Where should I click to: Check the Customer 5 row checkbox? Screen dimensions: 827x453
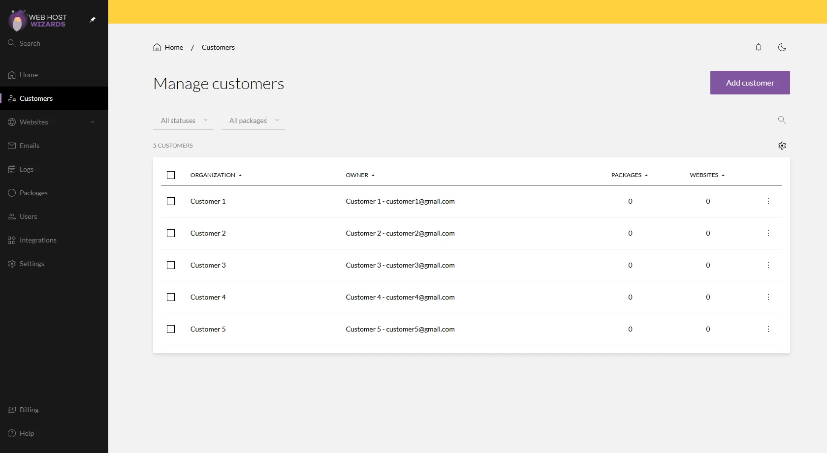click(x=171, y=329)
